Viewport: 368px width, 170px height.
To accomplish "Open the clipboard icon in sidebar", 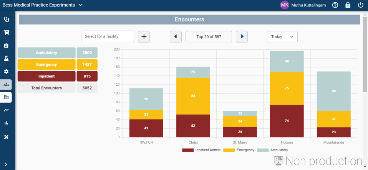I will 6,46.
